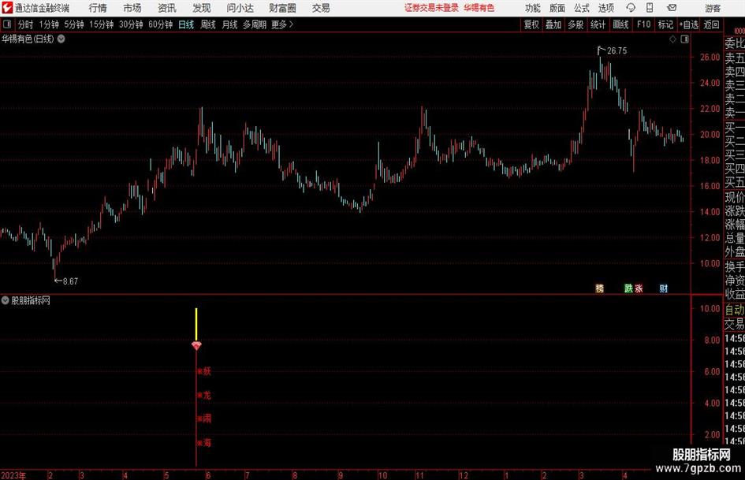Switch to 1分钟 period tab
745x480 pixels.
coord(49,24)
